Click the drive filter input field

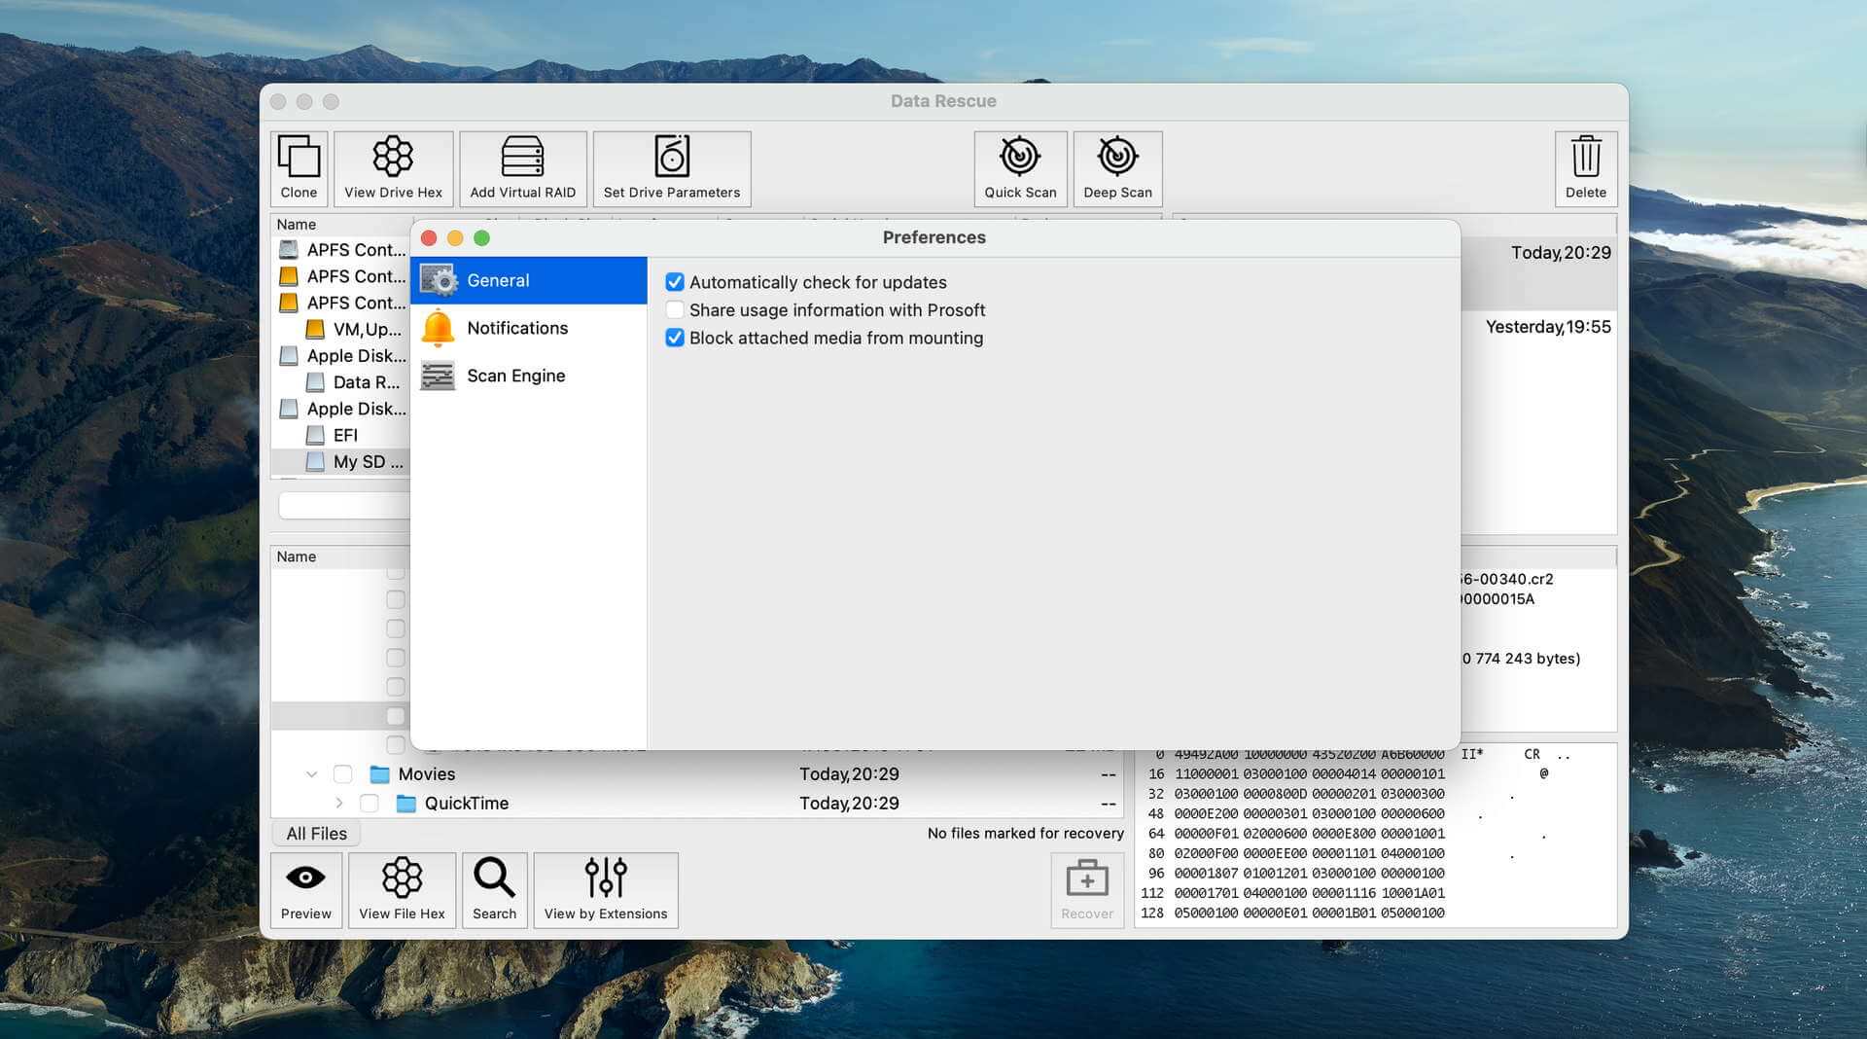pyautogui.click(x=344, y=505)
